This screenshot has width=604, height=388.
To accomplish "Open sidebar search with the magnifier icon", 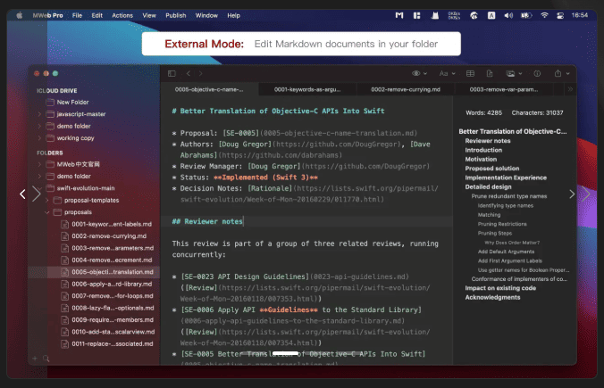I will tap(46, 359).
